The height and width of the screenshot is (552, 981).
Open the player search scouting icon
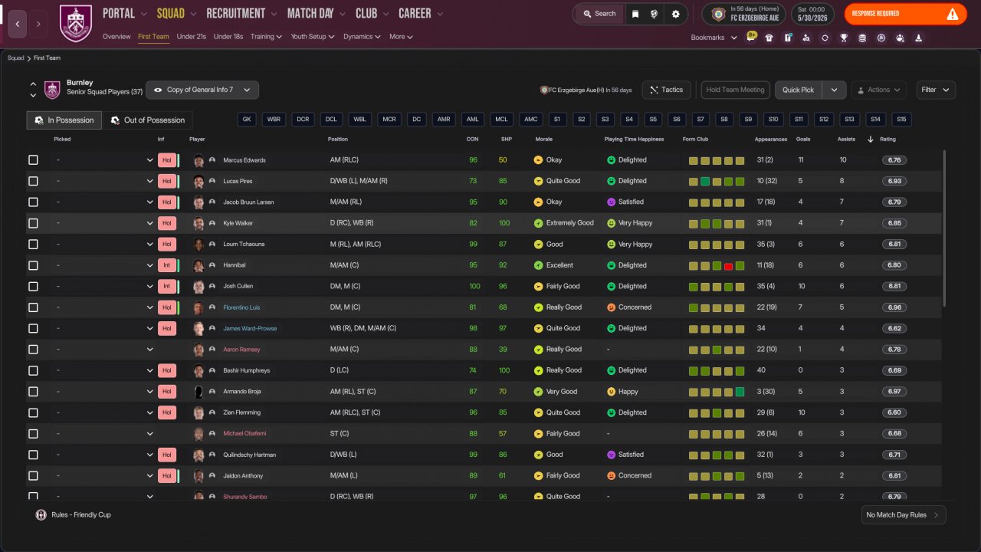pos(806,38)
